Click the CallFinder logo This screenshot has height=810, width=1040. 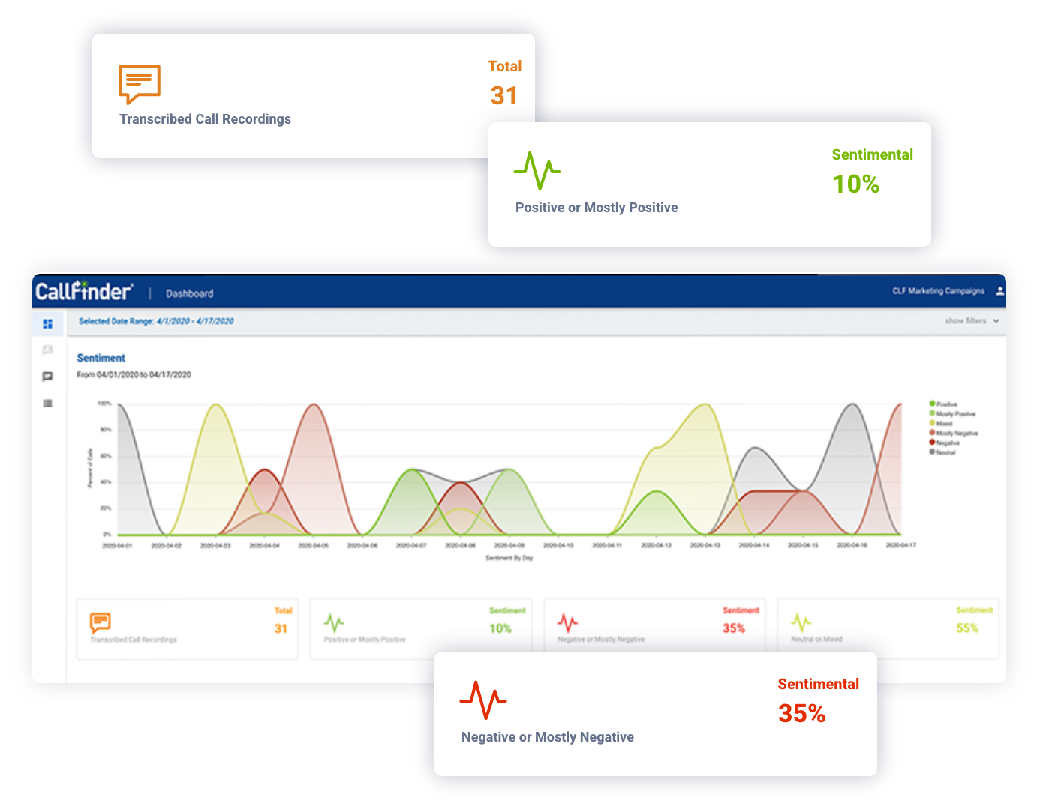coord(85,291)
